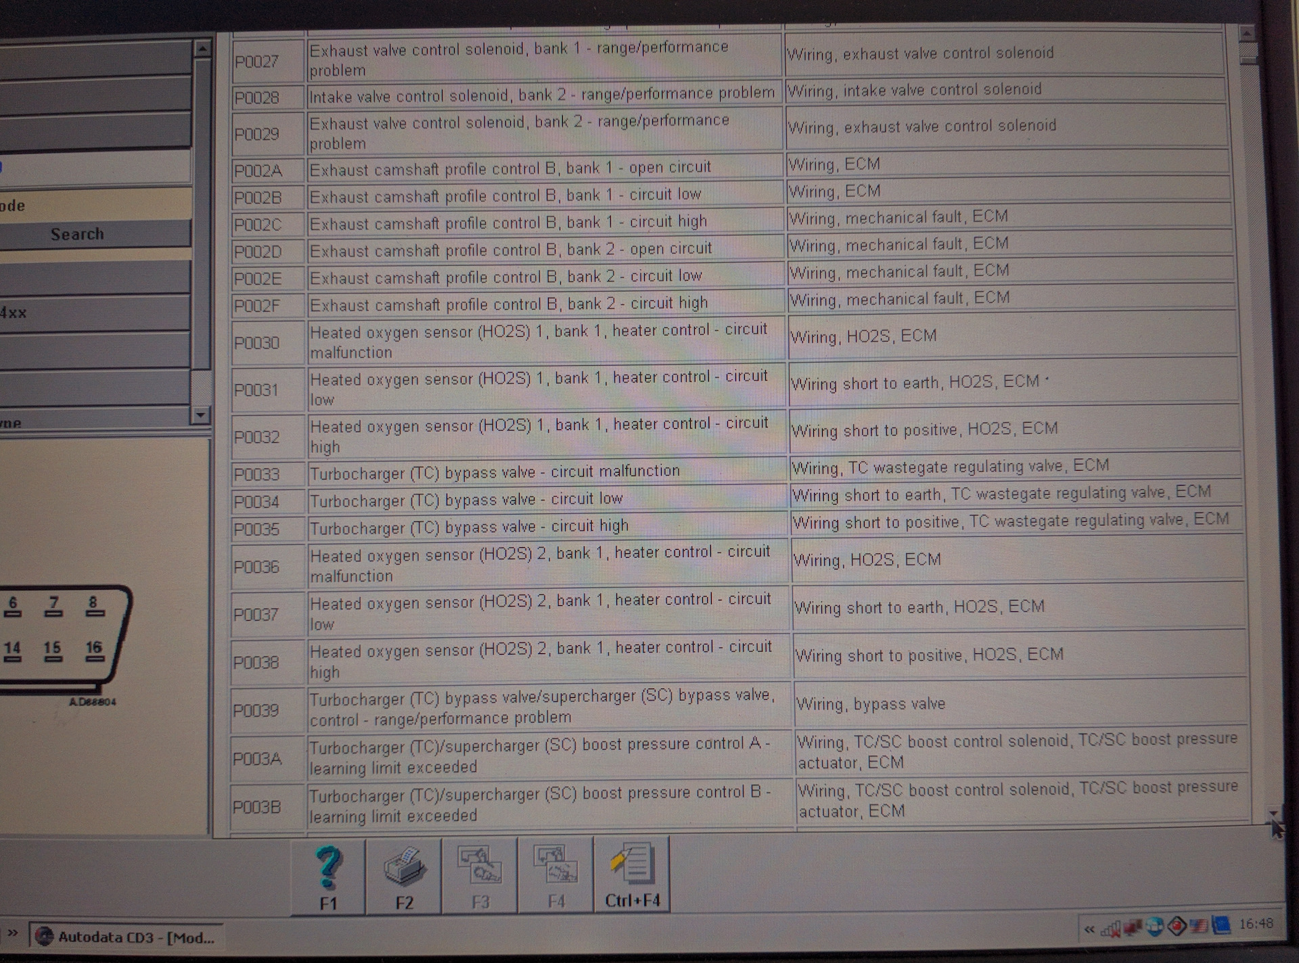Click the red dot diamond tray icon
This screenshot has width=1299, height=963.
pyautogui.click(x=1177, y=926)
